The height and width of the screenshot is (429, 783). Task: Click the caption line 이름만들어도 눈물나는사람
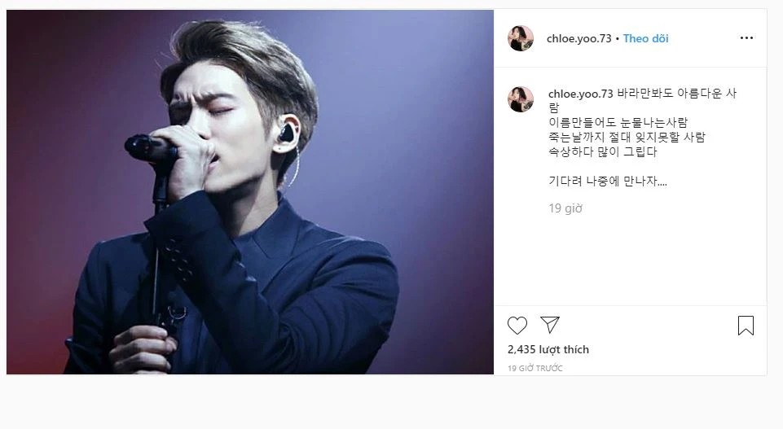click(618, 122)
